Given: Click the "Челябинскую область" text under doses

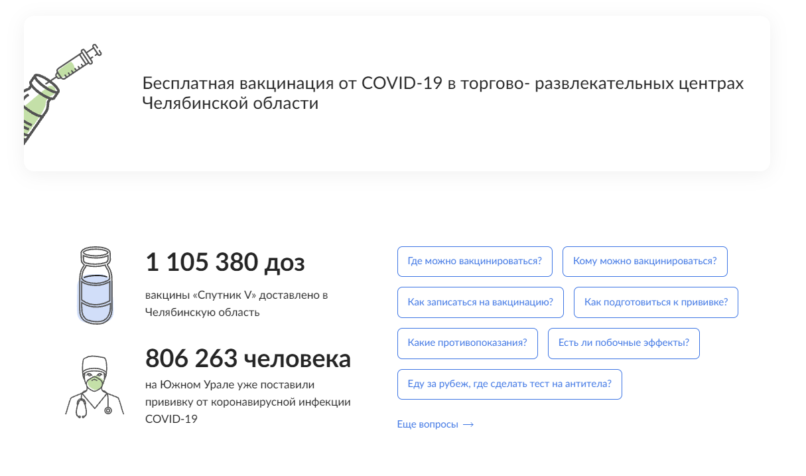Looking at the screenshot, I should pyautogui.click(x=202, y=311).
